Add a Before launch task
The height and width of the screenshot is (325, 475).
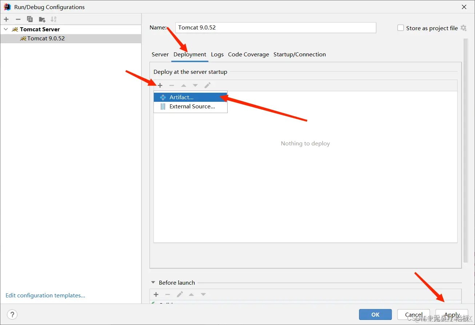pos(156,294)
